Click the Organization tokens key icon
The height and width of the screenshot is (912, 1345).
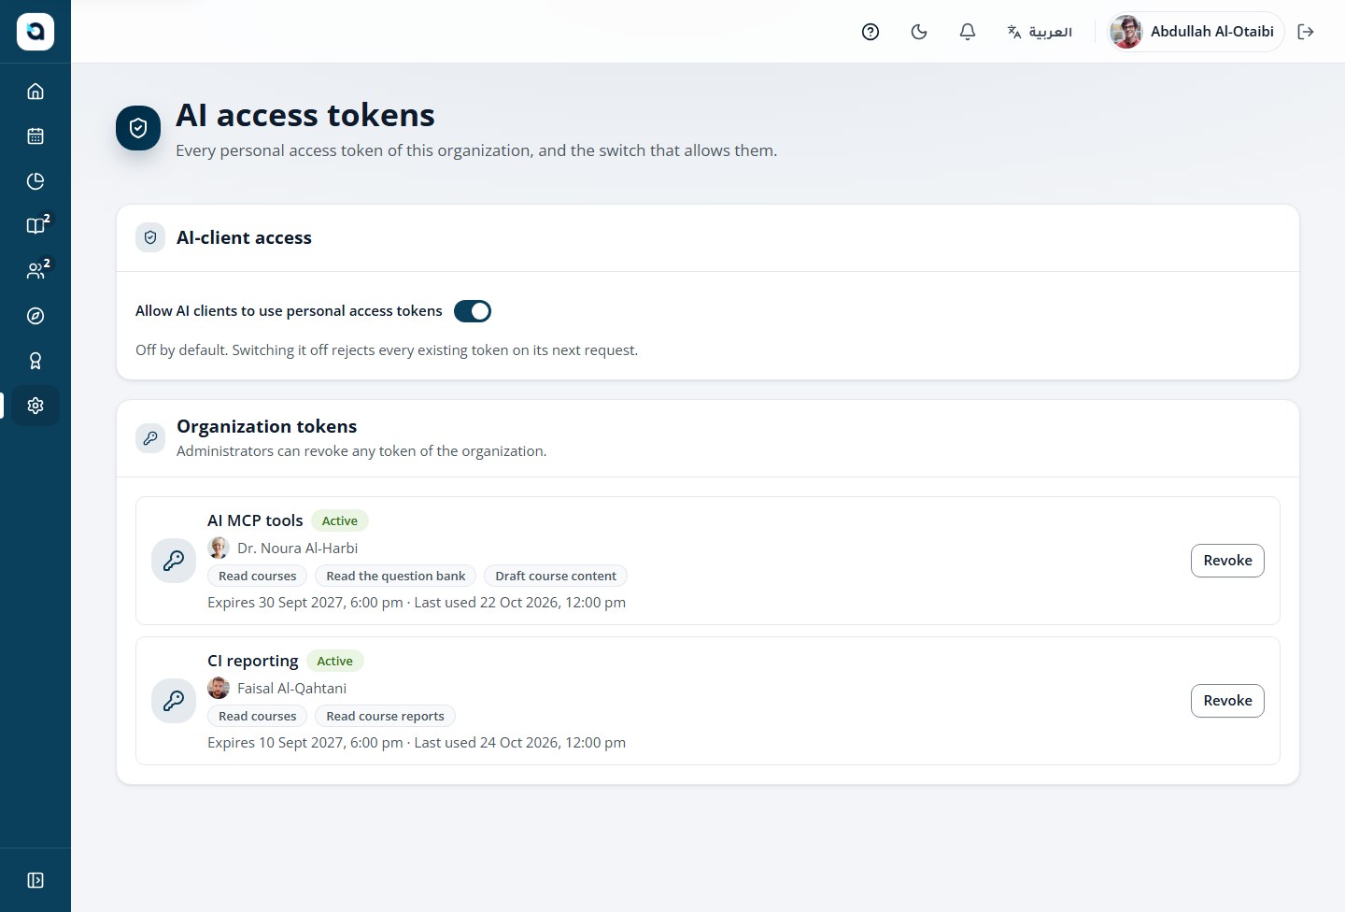tap(150, 437)
